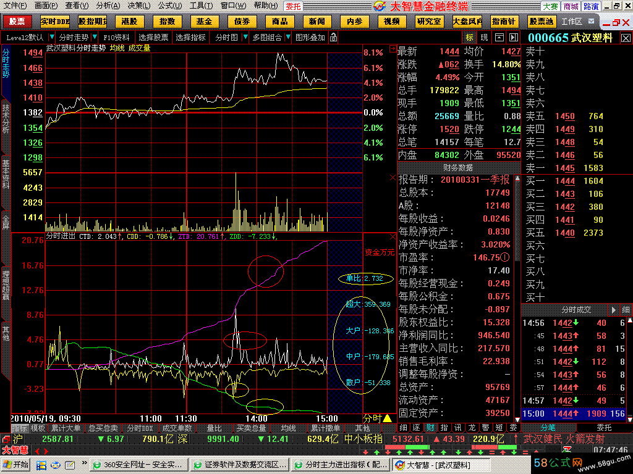Screen dimensions: 633x474
Task: Select the 股票池 toolbar button
Action: click(542, 22)
